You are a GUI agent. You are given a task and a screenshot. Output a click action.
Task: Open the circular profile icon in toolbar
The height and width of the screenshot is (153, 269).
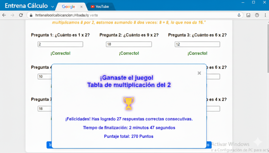click(x=257, y=15)
